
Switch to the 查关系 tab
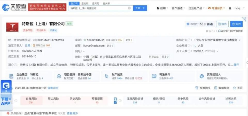106,3
